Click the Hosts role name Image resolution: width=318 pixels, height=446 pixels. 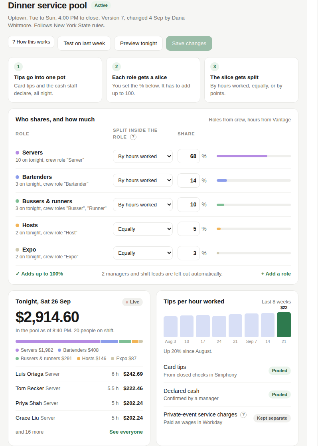[x=30, y=225]
